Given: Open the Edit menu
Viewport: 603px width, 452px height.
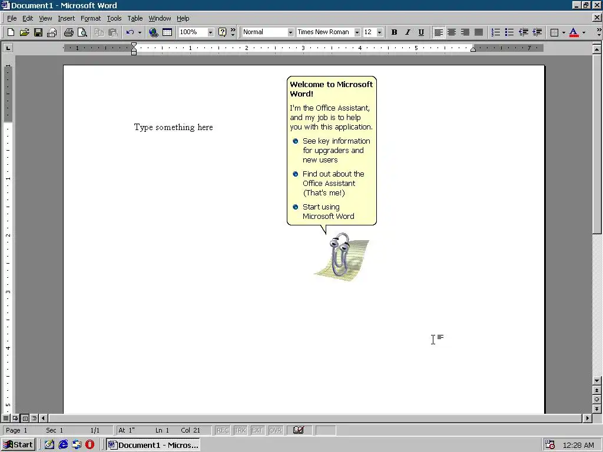Looking at the screenshot, I should (27, 18).
